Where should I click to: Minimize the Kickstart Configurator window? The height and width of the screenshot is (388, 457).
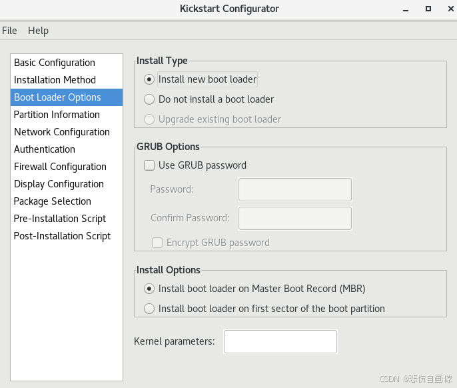tap(406, 9)
